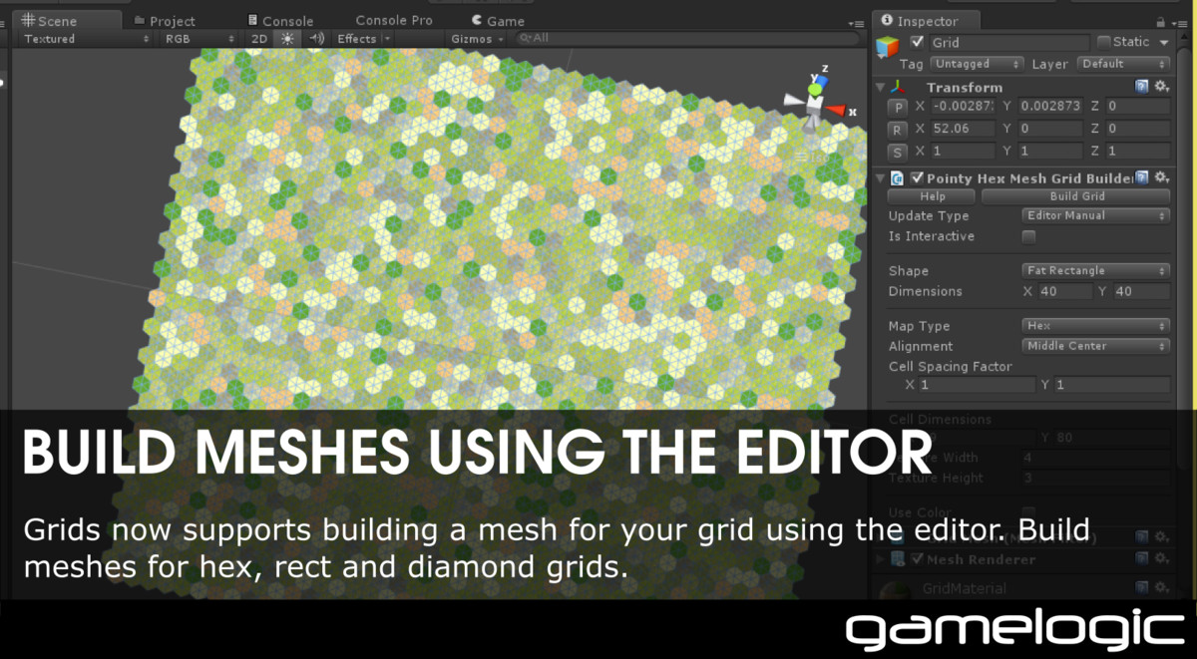Click Cell Spacing Factor X field

977,385
